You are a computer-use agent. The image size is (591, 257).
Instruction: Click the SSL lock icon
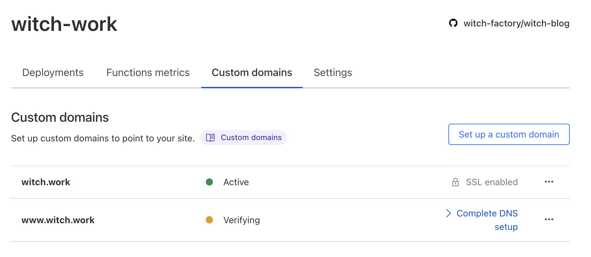coord(455,182)
